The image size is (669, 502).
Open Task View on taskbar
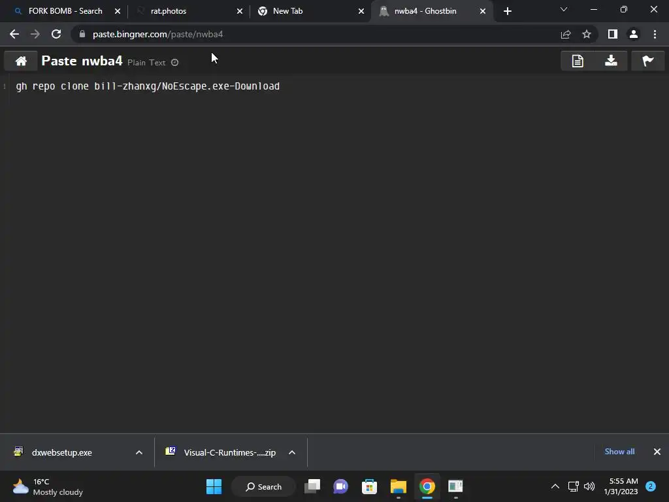coord(312,486)
